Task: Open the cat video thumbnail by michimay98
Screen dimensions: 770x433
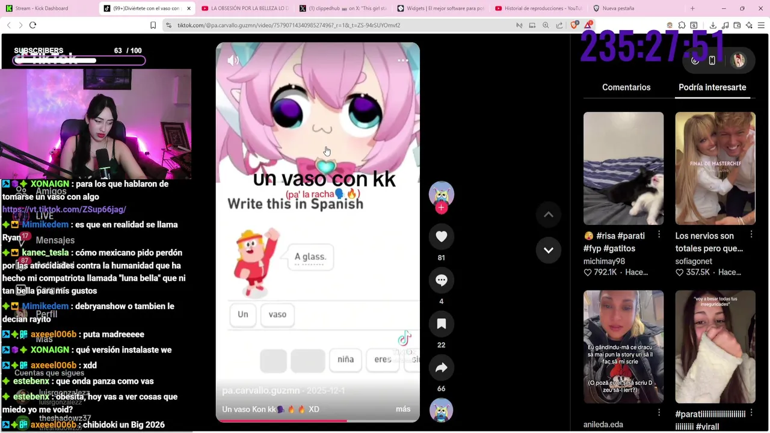Action: click(x=623, y=168)
